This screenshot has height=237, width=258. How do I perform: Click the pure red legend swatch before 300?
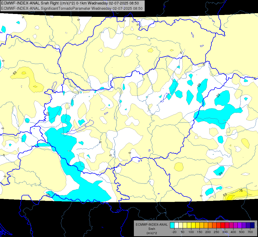[x=223, y=225]
